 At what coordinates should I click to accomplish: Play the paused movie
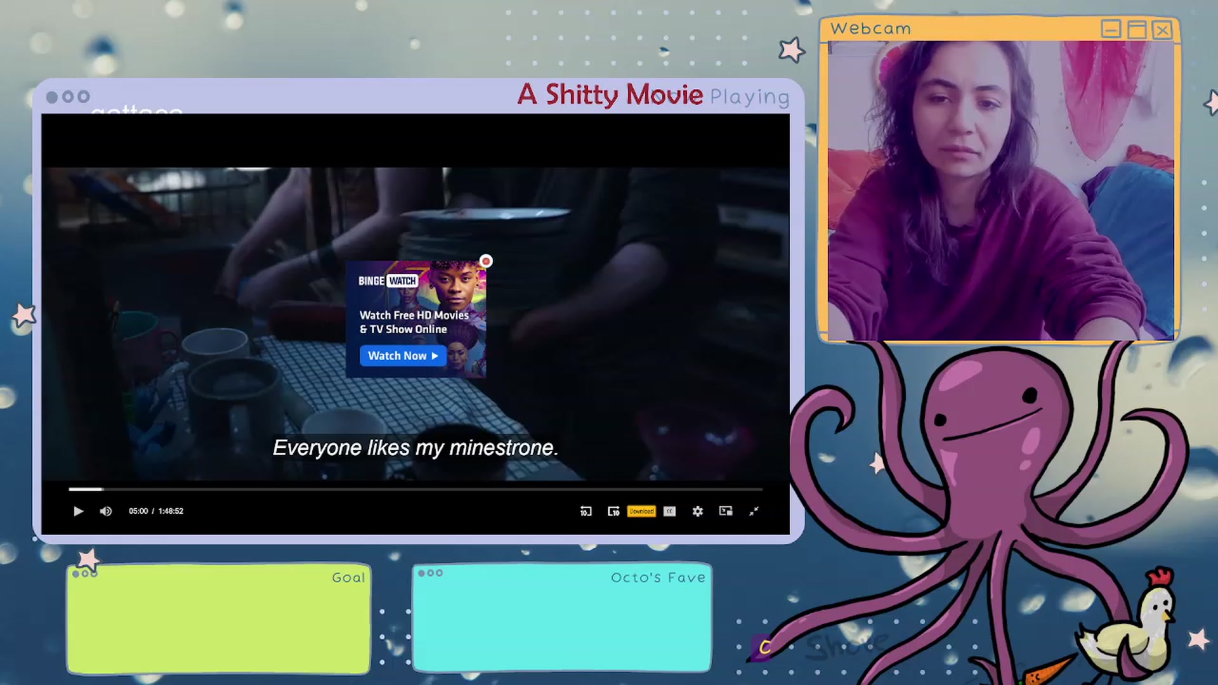78,511
